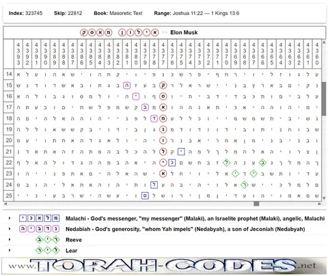
Task: Click the red-circled letter in row 23
Action: 163,174
